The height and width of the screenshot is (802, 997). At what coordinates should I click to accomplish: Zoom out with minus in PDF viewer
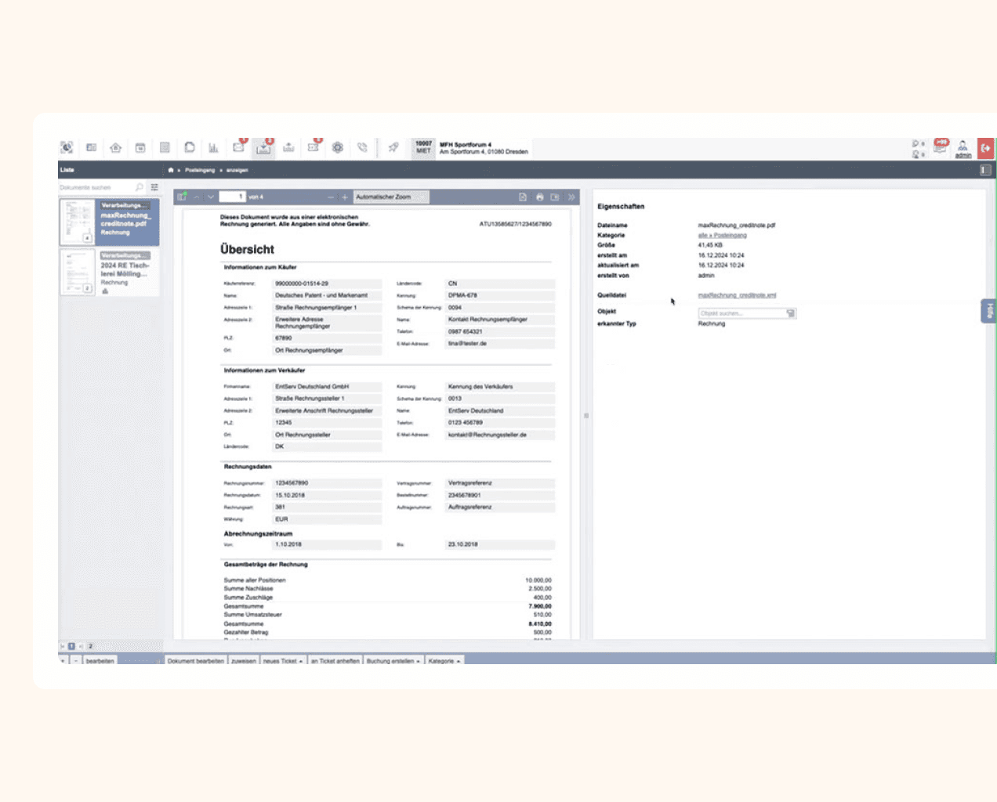point(331,197)
